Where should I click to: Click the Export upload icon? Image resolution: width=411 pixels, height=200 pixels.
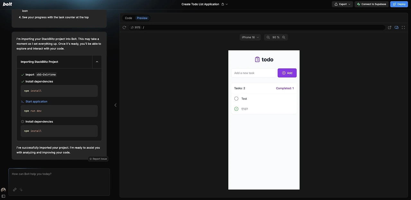pos(336,4)
